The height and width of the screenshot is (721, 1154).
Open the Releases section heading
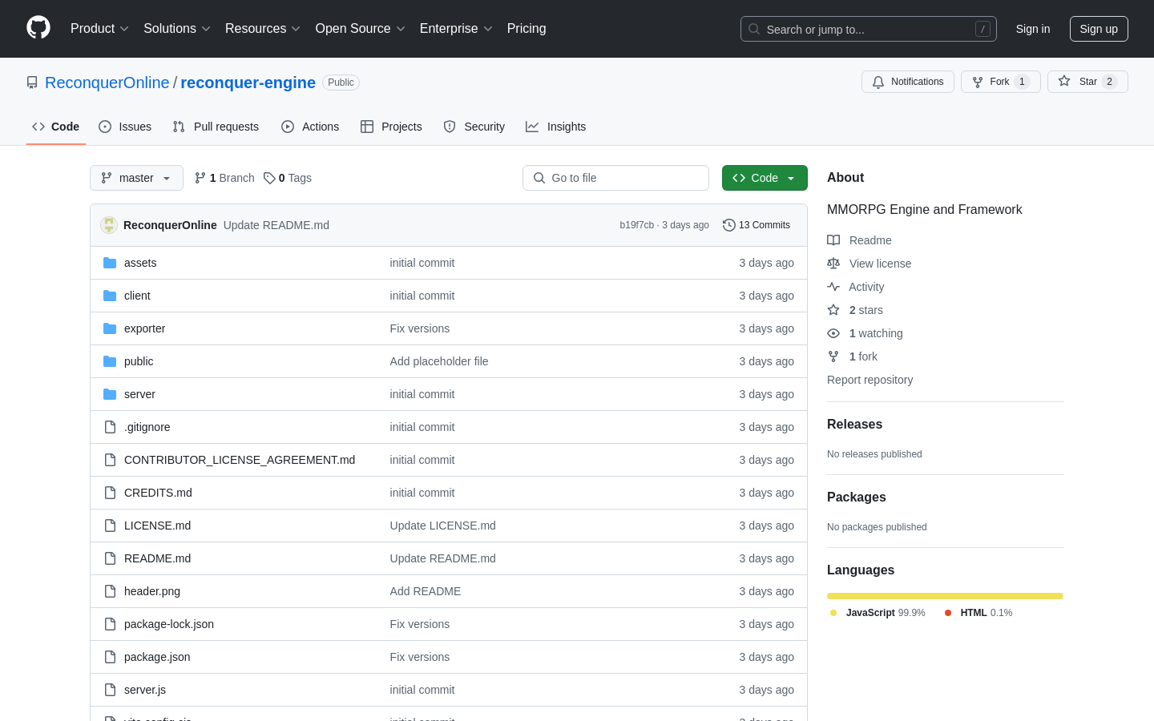click(854, 425)
